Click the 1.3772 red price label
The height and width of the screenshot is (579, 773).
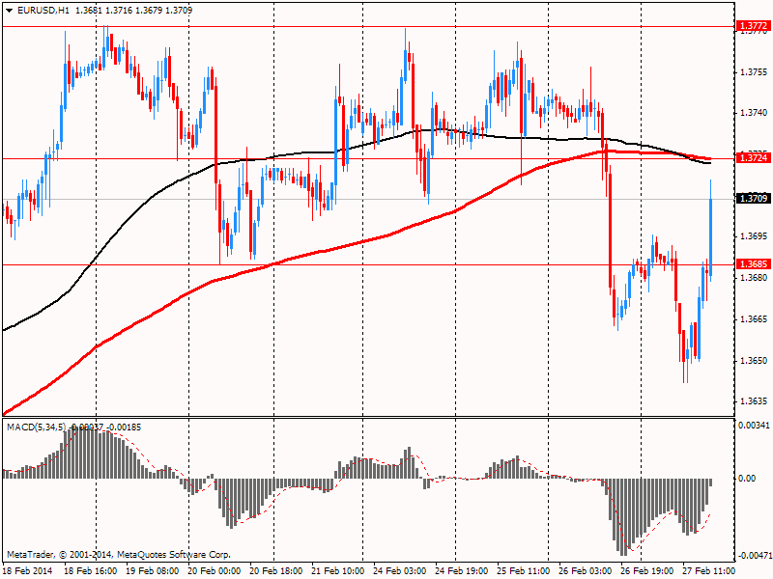754,26
